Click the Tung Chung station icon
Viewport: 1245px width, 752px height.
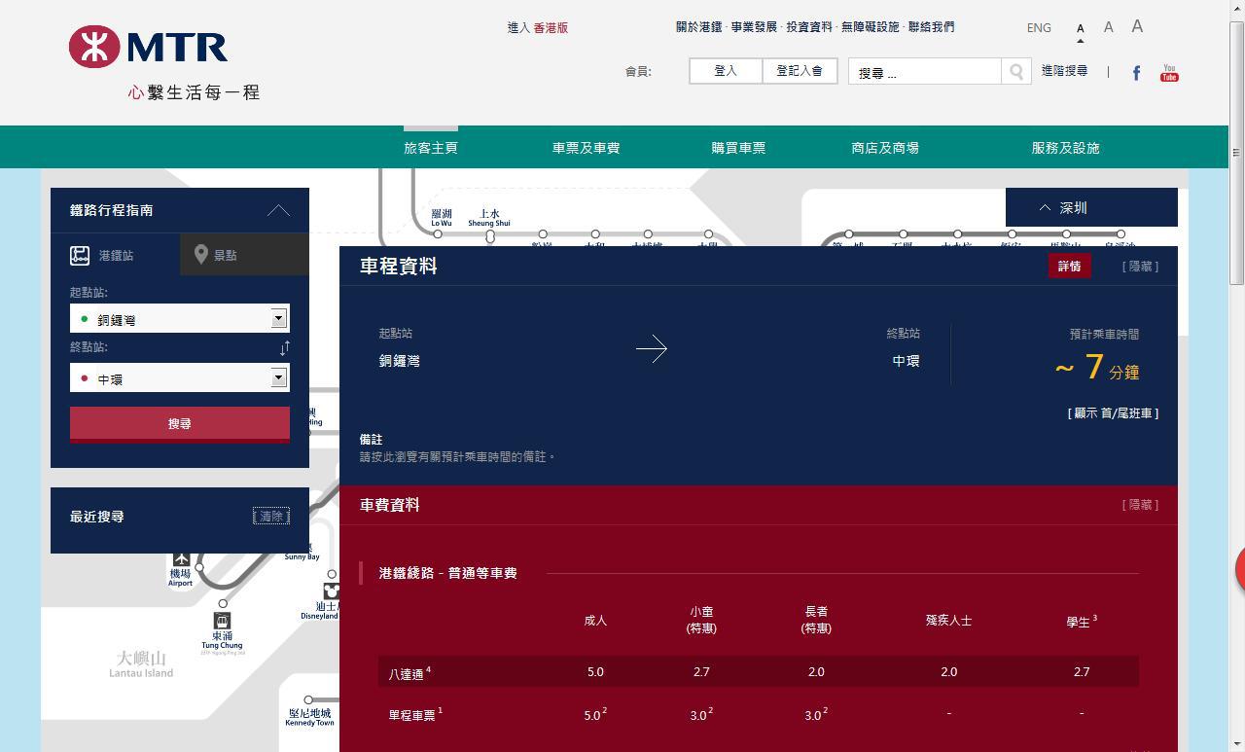pyautogui.click(x=222, y=621)
